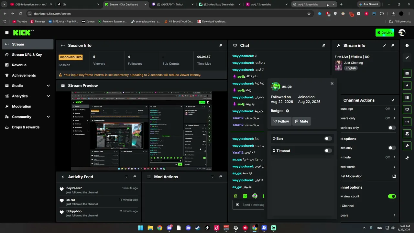Toggle show view count switch
The image size is (414, 233).
click(x=392, y=196)
